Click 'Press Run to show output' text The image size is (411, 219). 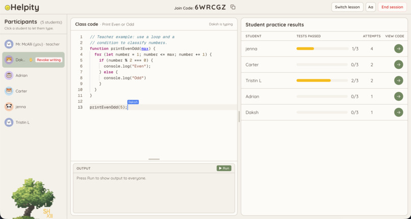(111, 178)
